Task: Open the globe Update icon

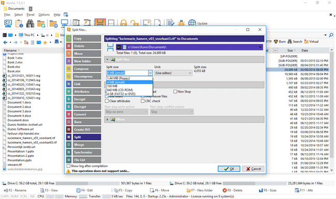Action: tap(192, 23)
